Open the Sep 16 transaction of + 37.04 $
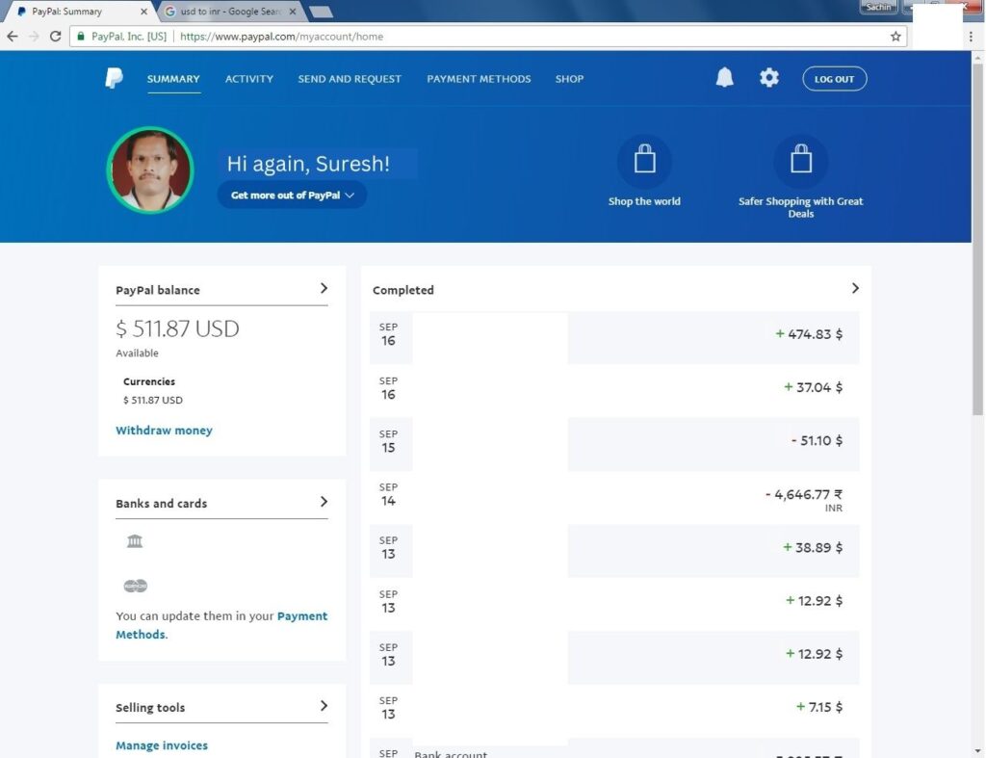Image resolution: width=986 pixels, height=758 pixels. [x=614, y=391]
